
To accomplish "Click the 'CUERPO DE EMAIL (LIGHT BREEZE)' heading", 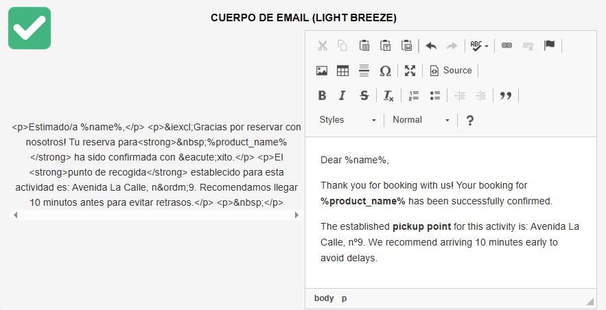I will [303, 18].
